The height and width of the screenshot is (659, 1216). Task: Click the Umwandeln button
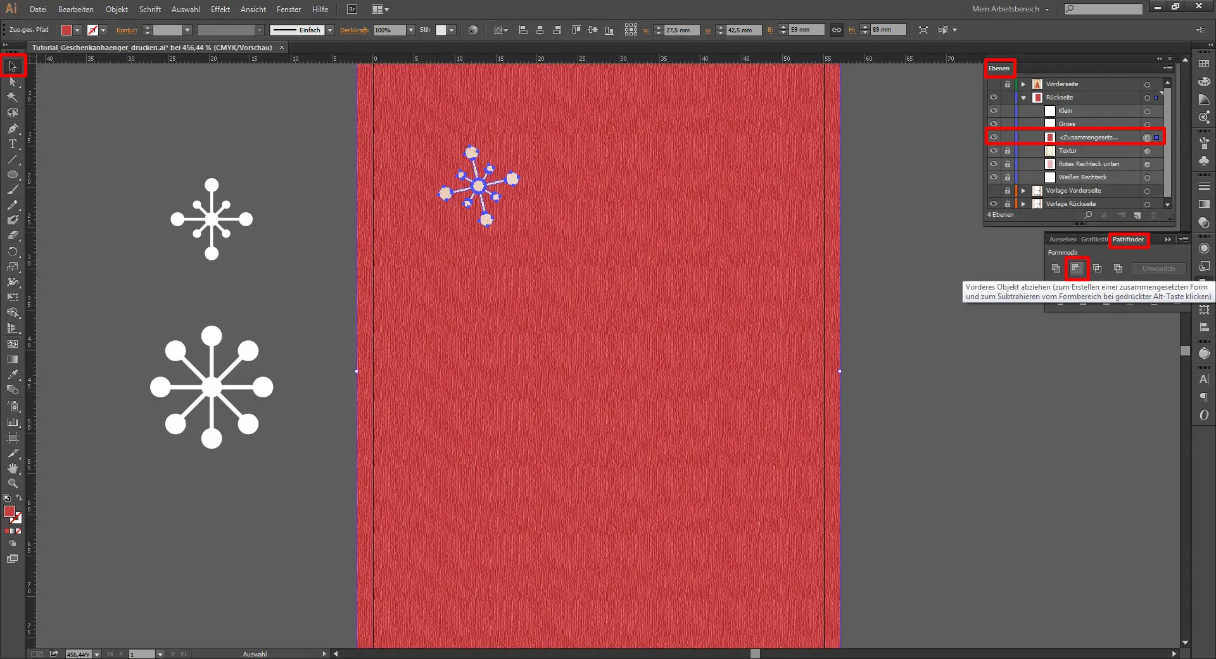pyautogui.click(x=1158, y=269)
